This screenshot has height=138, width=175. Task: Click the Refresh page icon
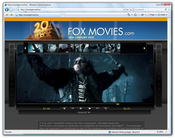127,10
